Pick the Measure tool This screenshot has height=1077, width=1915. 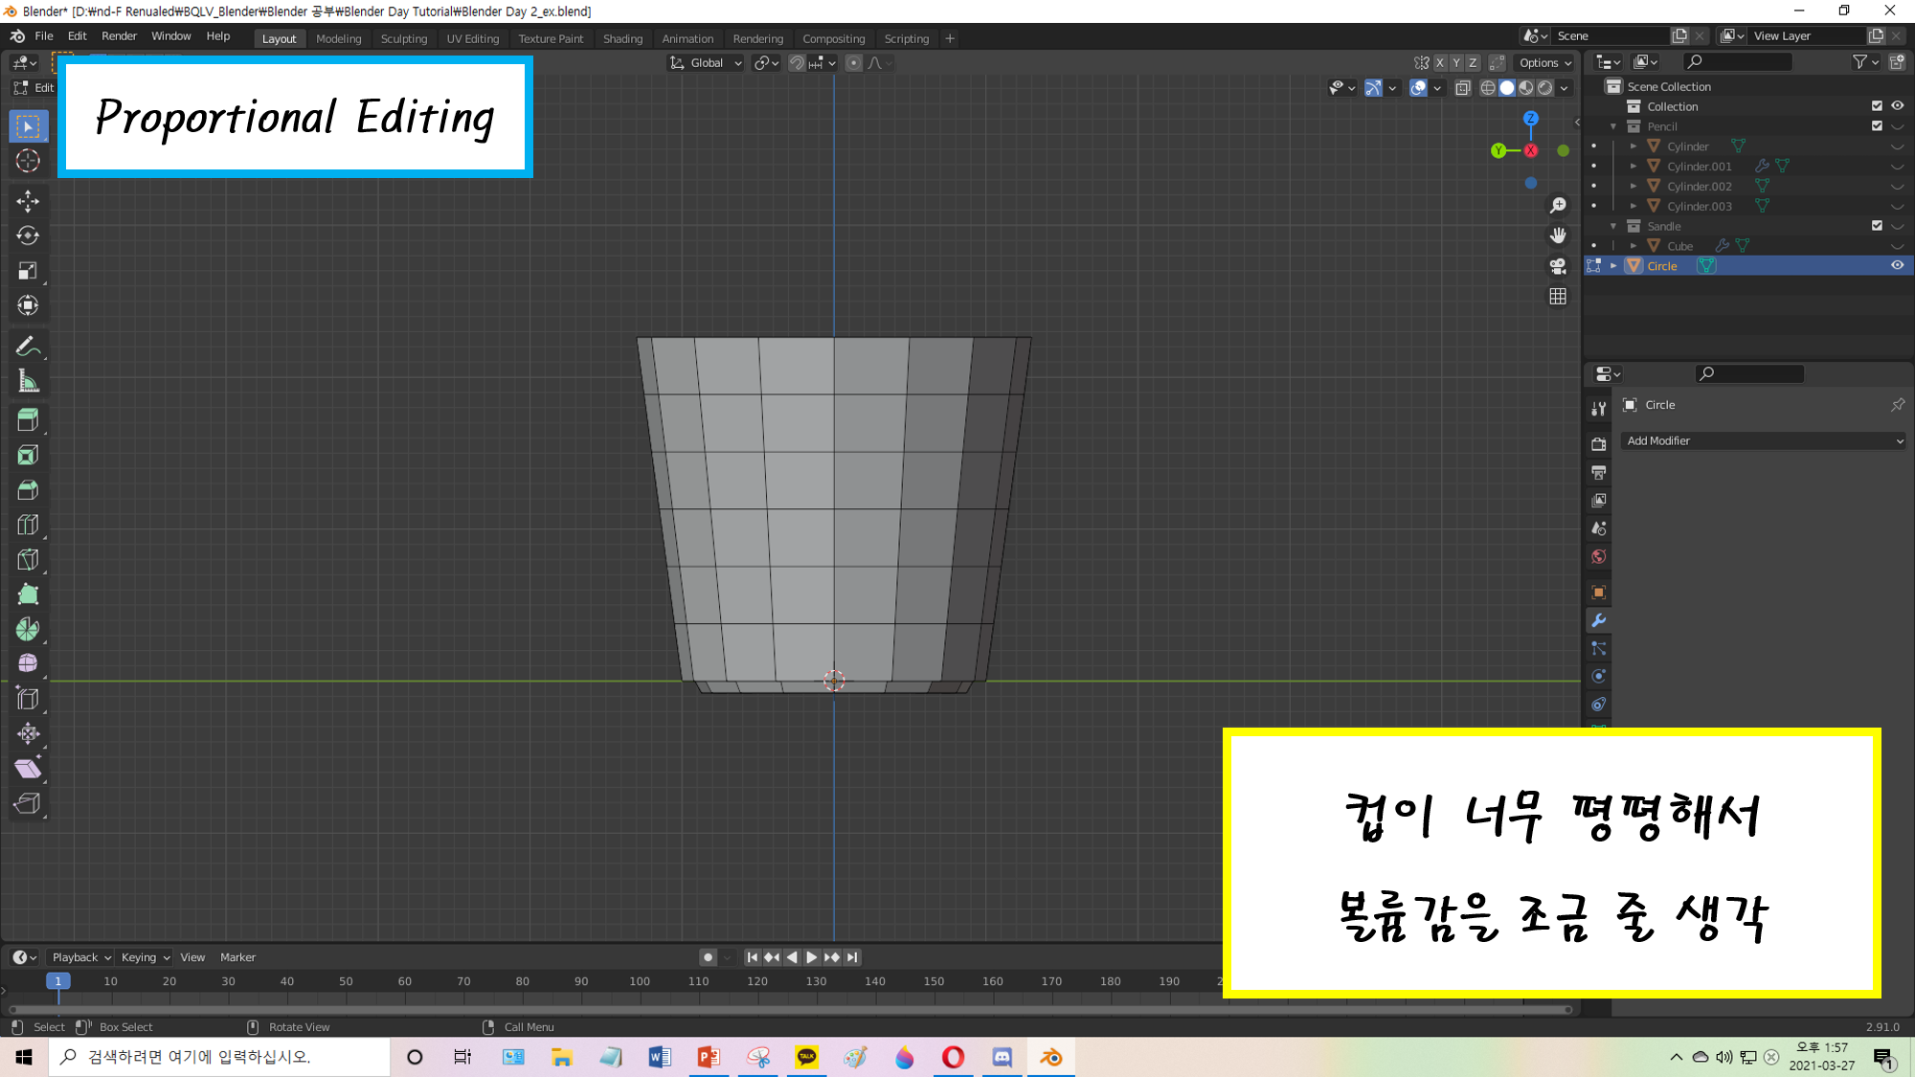point(28,381)
